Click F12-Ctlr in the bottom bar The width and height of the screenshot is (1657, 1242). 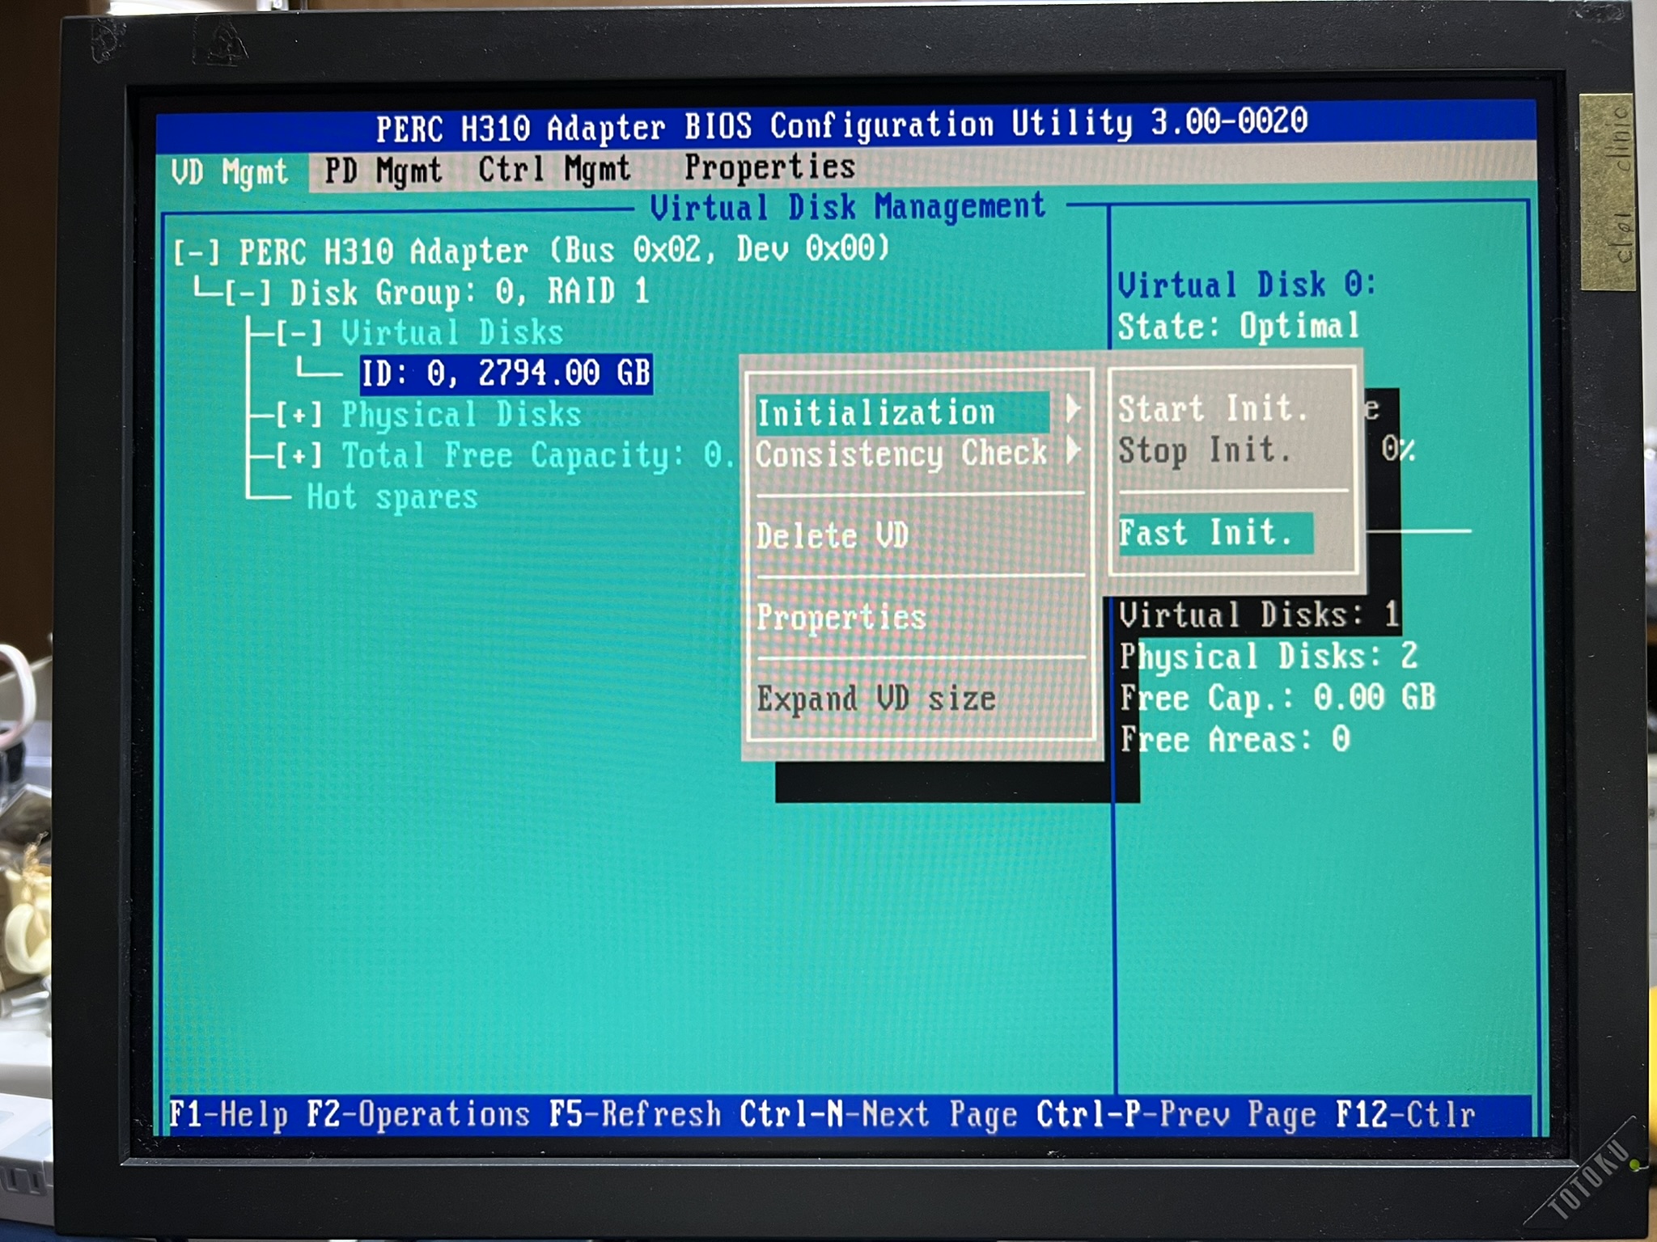(x=1405, y=1114)
